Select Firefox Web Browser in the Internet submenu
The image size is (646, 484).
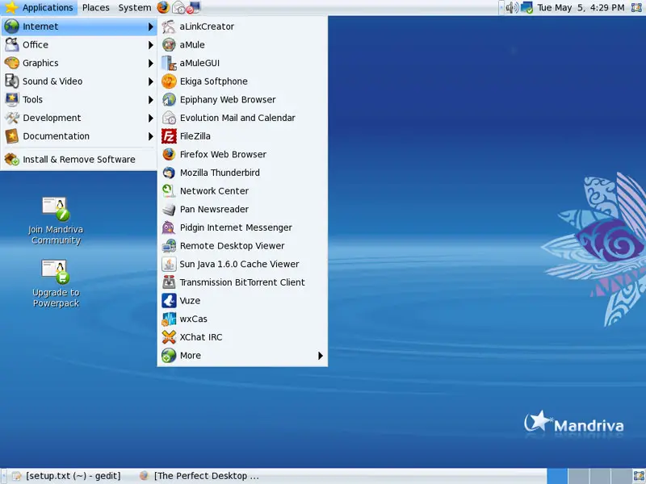242,154
